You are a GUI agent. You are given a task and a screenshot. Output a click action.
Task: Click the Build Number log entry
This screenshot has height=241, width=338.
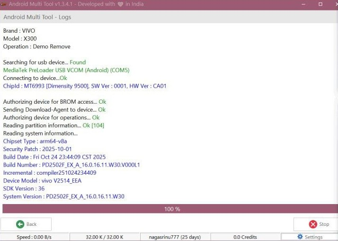[71, 165]
